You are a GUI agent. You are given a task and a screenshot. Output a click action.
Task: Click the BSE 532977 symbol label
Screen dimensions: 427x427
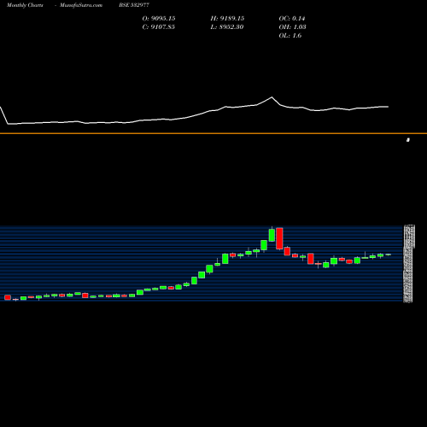[134, 5]
